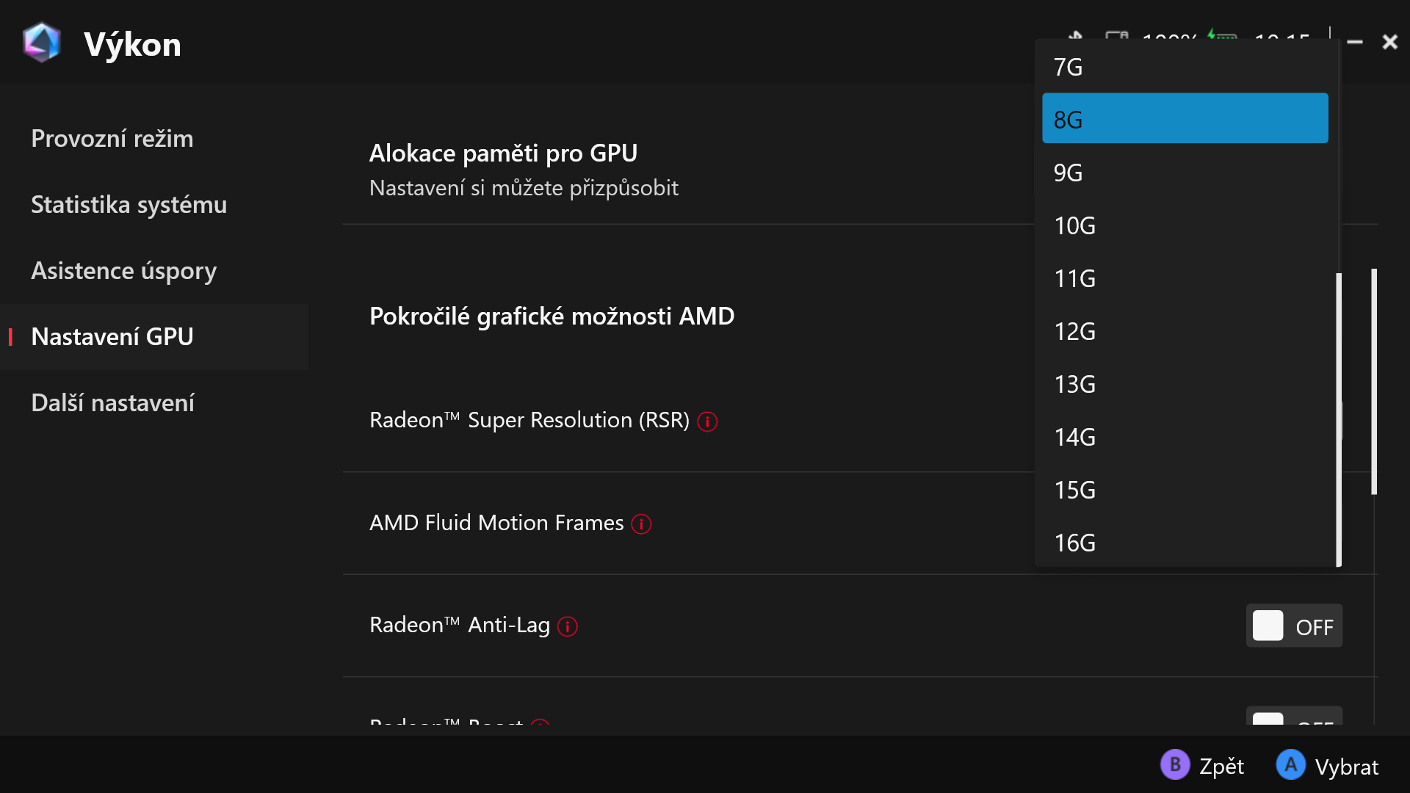The image size is (1410, 793).
Task: Select 8G memory allocation option
Action: pyautogui.click(x=1185, y=119)
